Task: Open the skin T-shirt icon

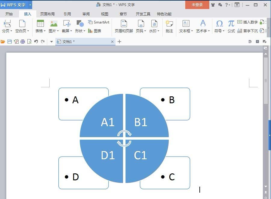Action: [x=213, y=5]
